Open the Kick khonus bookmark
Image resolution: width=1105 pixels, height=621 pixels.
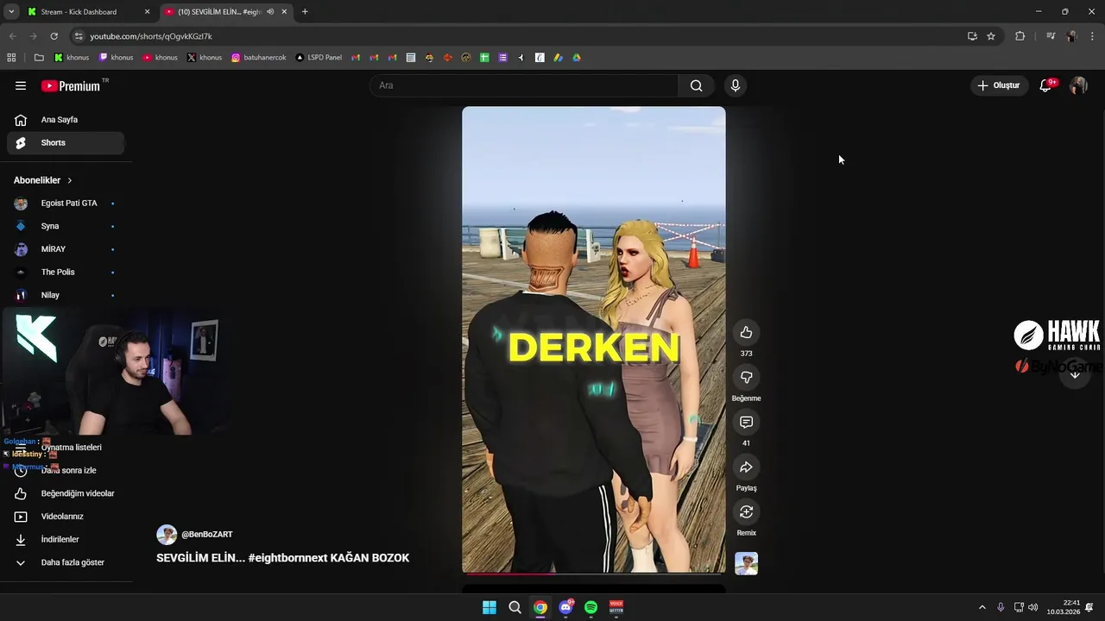tap(72, 58)
